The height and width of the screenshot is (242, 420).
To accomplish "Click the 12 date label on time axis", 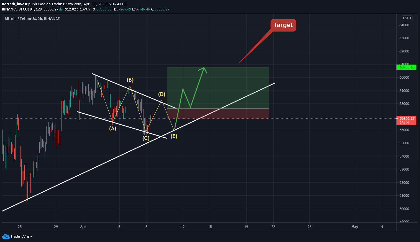I will pyautogui.click(x=183, y=227).
